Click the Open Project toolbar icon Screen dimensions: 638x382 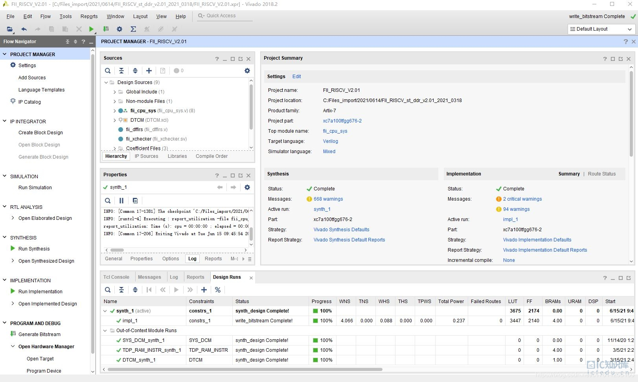(x=10, y=29)
